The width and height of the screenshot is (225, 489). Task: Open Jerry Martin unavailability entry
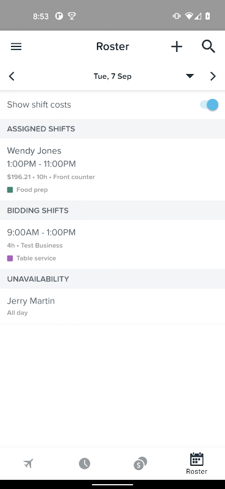click(x=112, y=306)
